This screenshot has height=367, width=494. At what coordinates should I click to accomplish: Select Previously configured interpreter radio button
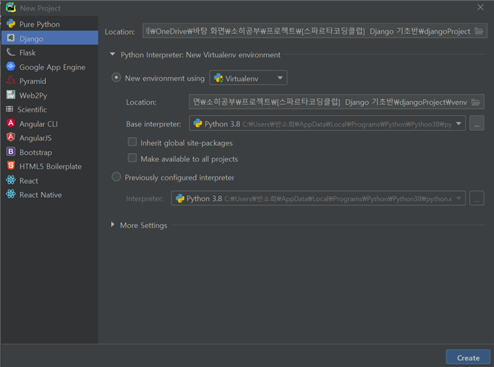point(116,176)
